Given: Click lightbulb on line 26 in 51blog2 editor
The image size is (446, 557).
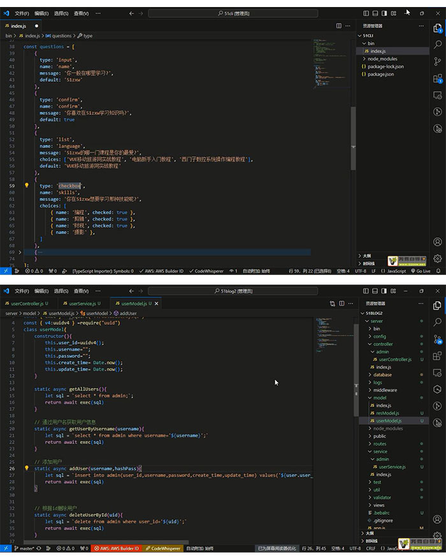Looking at the screenshot, I should (27, 468).
